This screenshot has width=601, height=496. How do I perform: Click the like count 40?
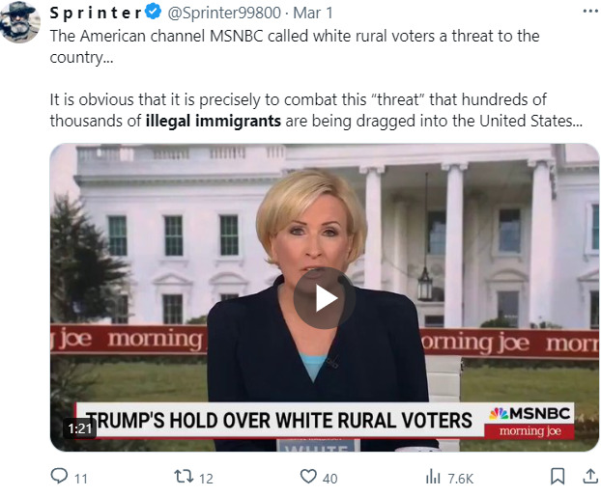[x=330, y=478]
